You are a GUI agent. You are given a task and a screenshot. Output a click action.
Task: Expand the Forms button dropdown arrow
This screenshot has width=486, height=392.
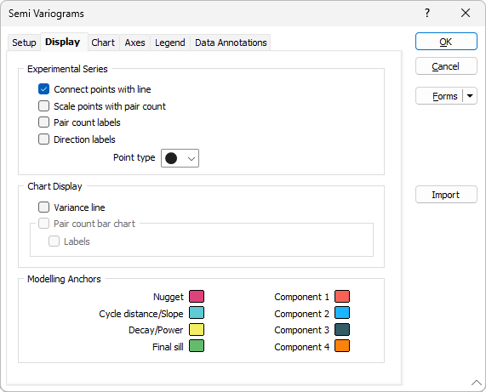(x=470, y=96)
